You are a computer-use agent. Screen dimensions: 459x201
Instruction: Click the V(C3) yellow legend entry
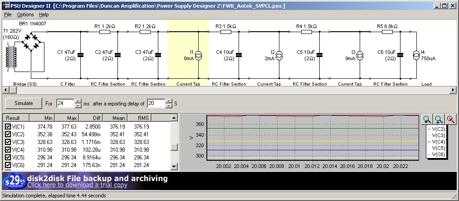coord(436,135)
